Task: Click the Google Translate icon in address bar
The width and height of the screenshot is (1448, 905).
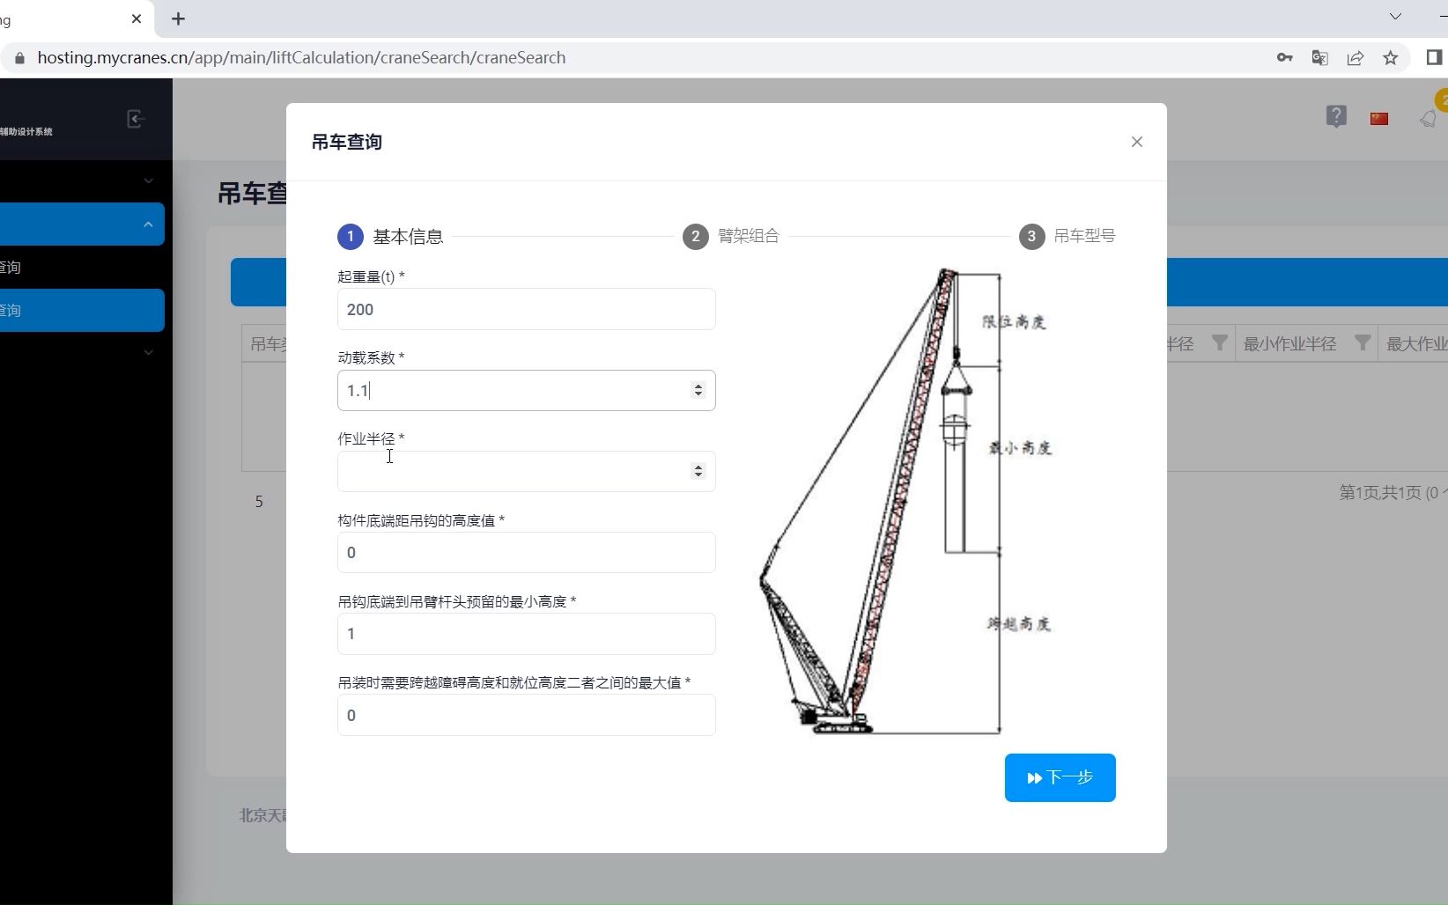Action: click(1319, 57)
